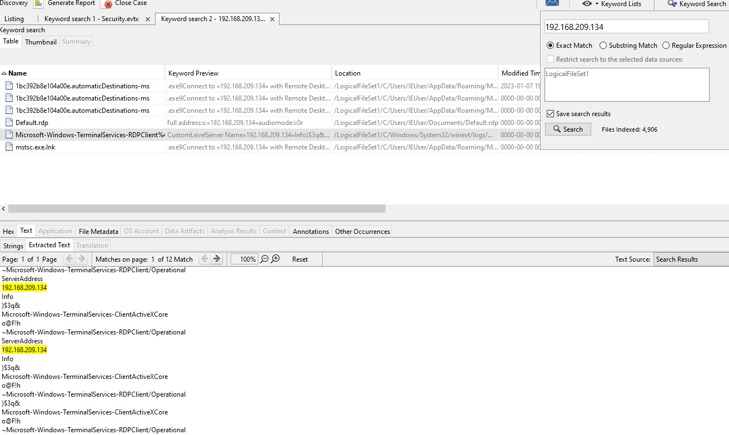729x435 pixels.
Task: Go to next page arrow
Action: click(x=82, y=259)
